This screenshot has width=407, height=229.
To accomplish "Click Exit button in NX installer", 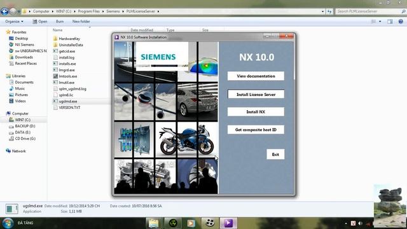I will (x=275, y=154).
